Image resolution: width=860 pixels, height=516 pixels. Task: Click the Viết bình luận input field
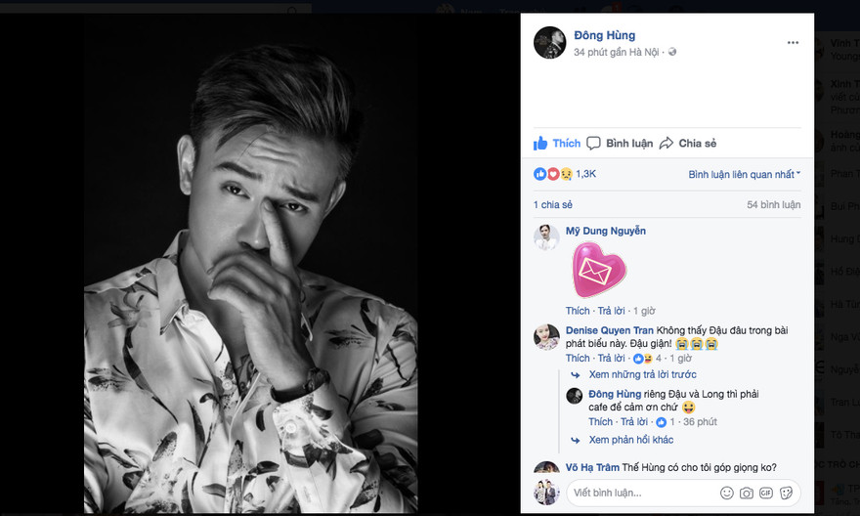click(x=640, y=493)
